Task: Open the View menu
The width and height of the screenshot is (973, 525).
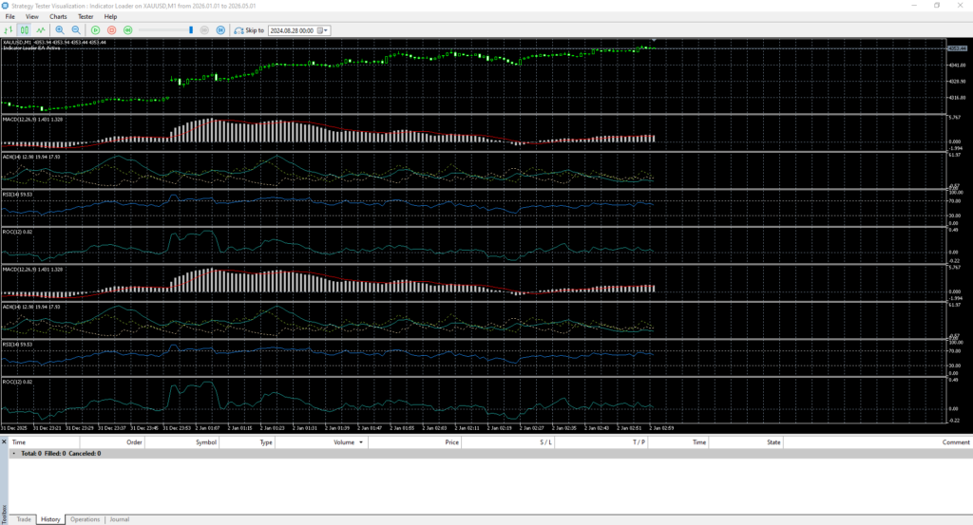Action: [x=31, y=17]
